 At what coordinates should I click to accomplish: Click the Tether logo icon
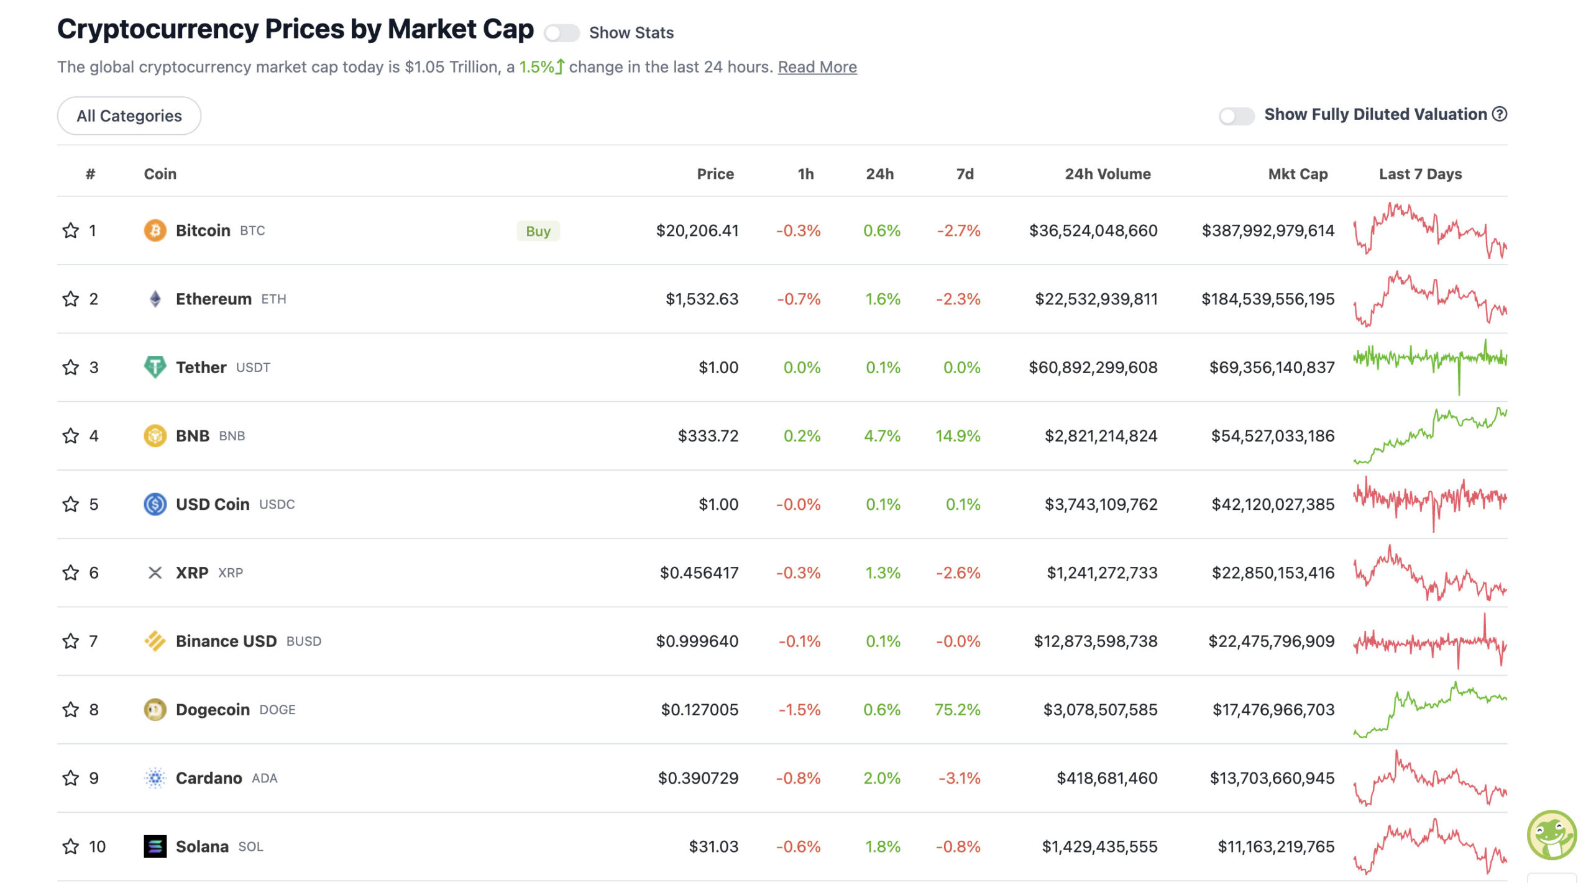click(155, 367)
